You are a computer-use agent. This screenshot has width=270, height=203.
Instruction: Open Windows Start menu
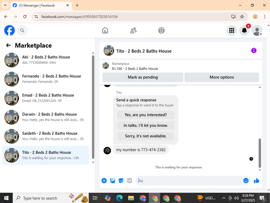(6, 198)
